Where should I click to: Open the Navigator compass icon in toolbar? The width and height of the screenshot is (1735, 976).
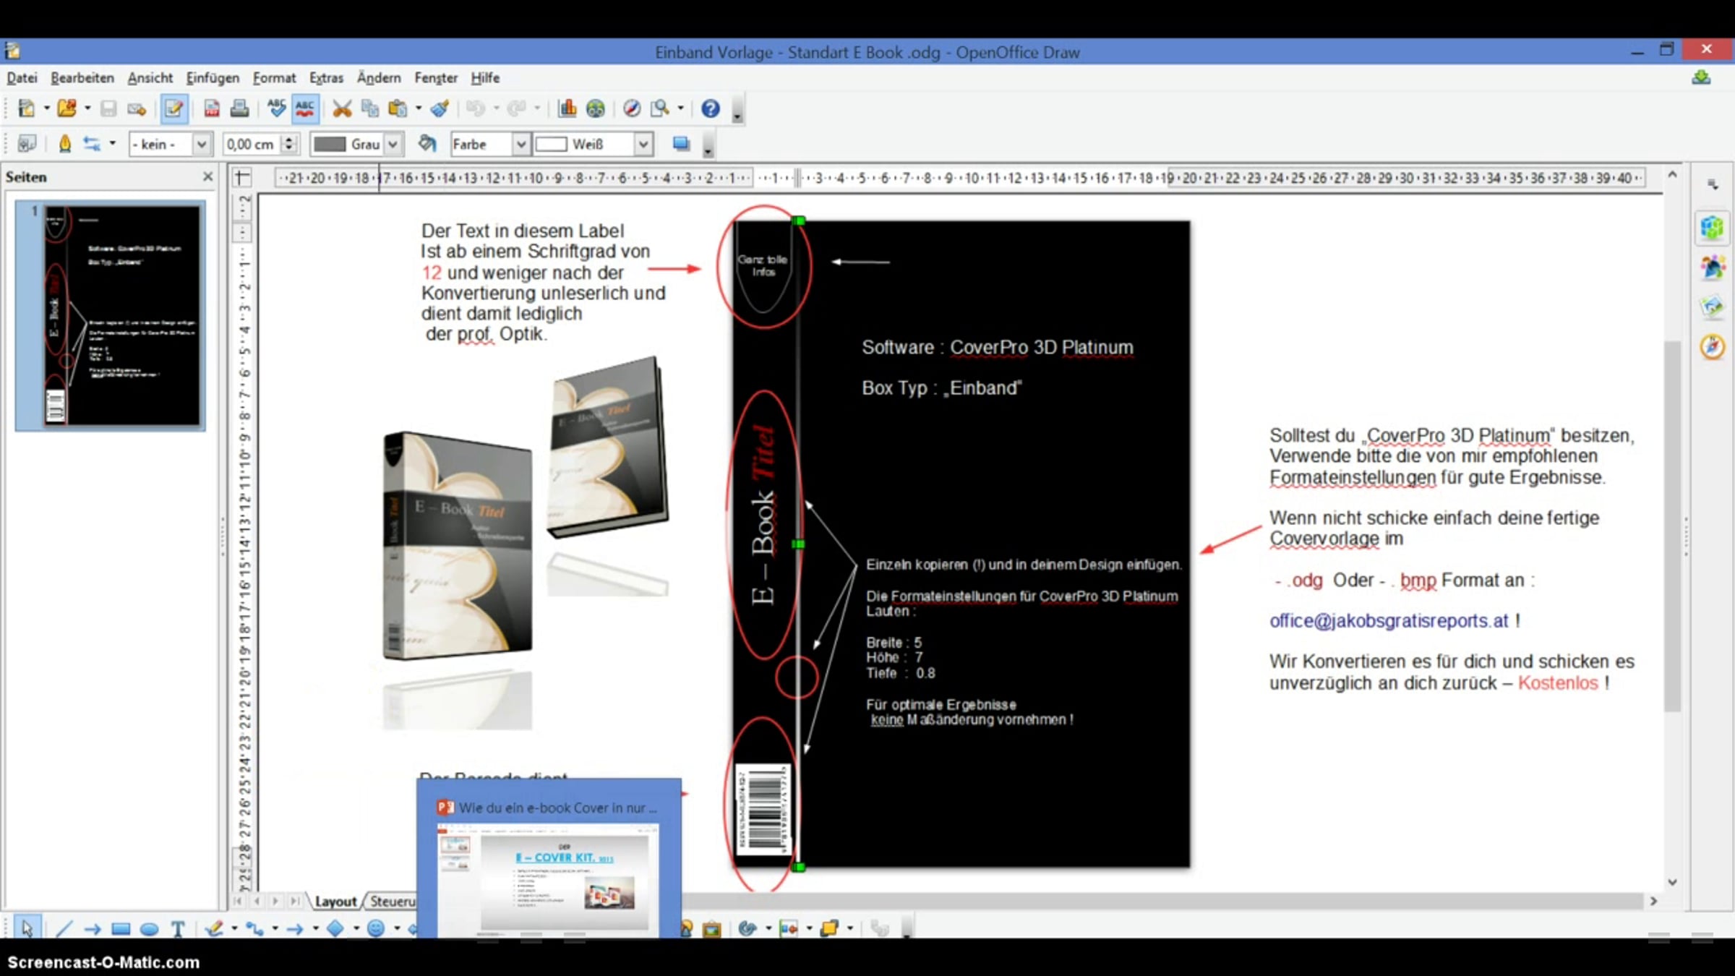coord(631,108)
